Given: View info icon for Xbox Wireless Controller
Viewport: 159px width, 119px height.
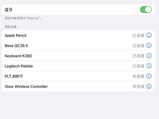Looking at the screenshot, I should [x=149, y=86].
